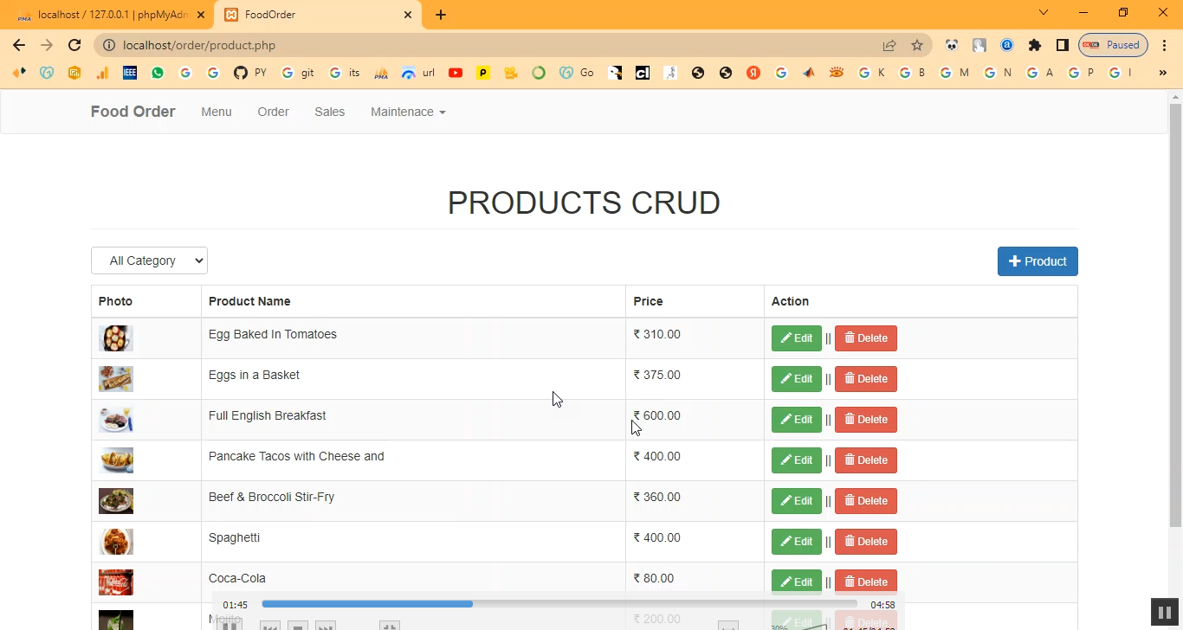Click the Full English Breakfast photo thumbnail
The height and width of the screenshot is (630, 1183).
116,420
